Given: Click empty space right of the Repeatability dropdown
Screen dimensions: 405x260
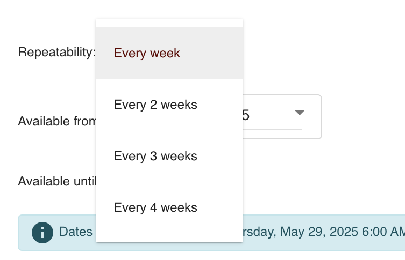Looking at the screenshot, I should pos(323,53).
